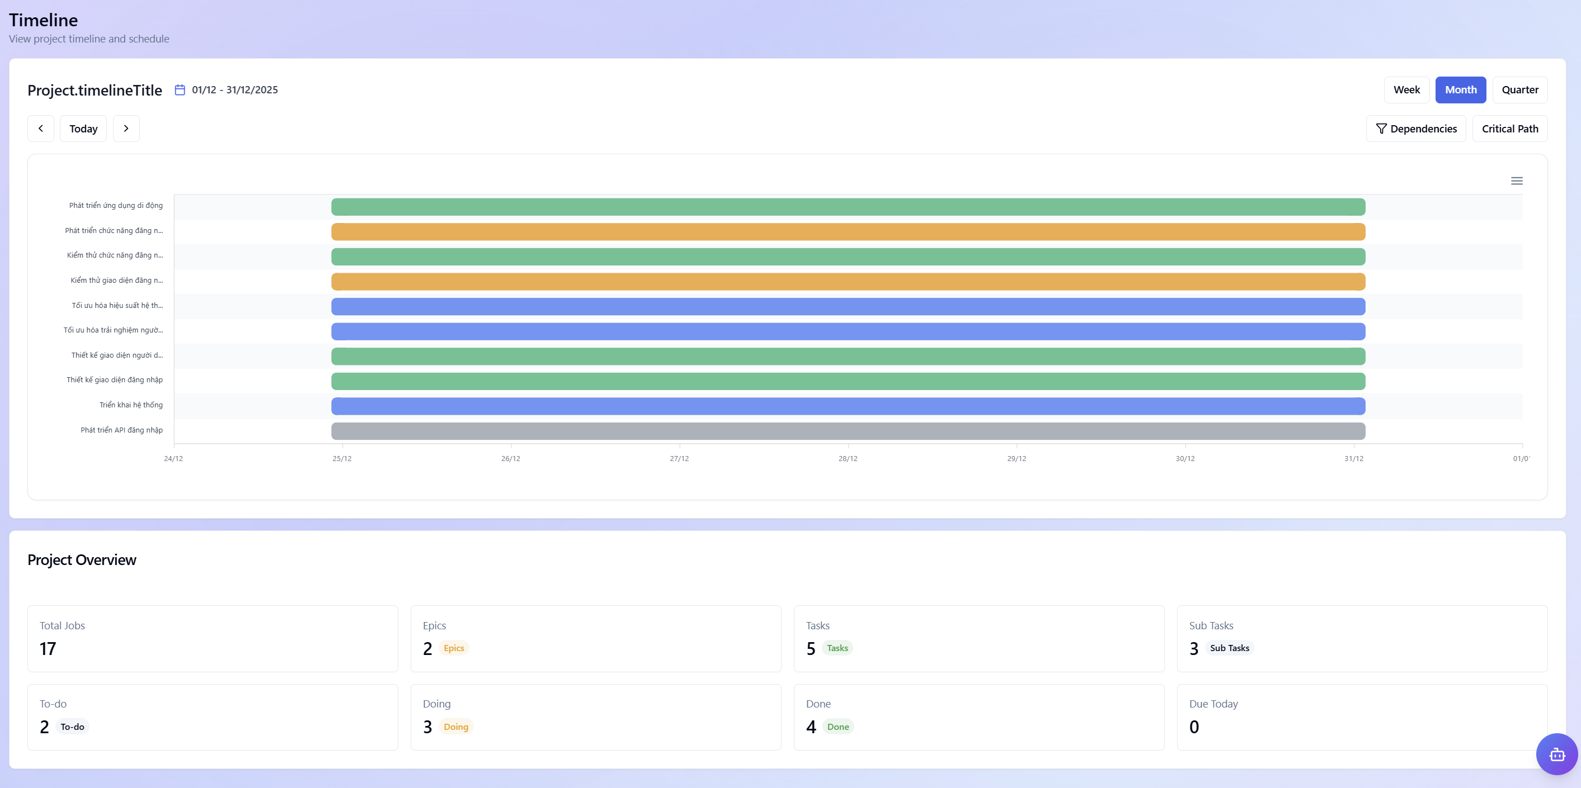Click the next period chevron arrow
The height and width of the screenshot is (788, 1581).
click(126, 128)
